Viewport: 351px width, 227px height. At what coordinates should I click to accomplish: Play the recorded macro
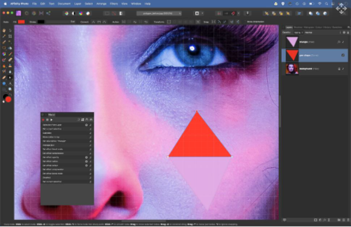pos(51,120)
